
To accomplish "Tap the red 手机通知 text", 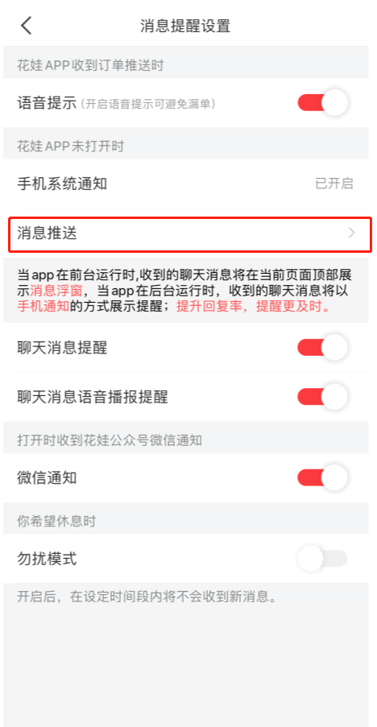I will pos(43,307).
